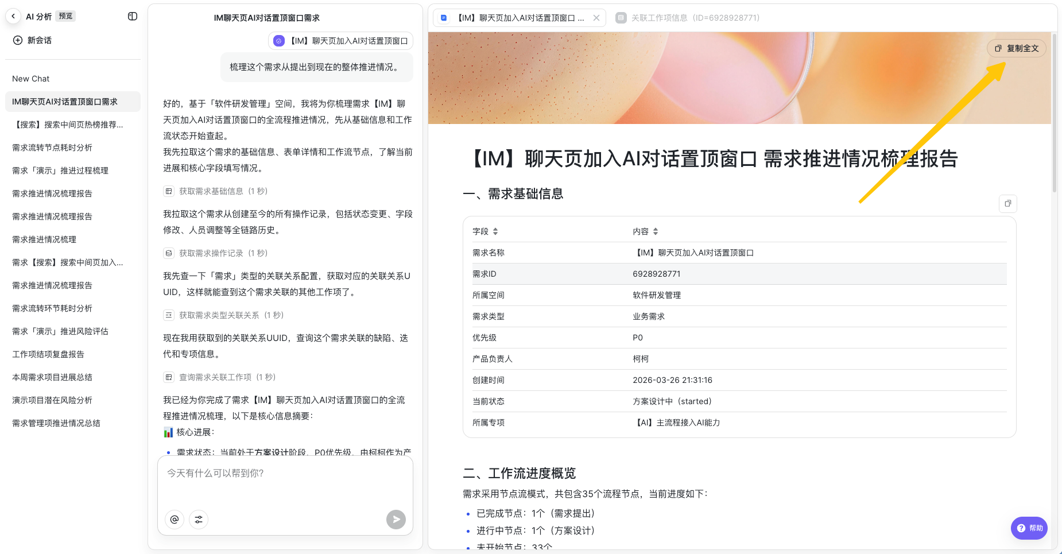Open the New Chat conversation
Image resolution: width=1062 pixels, height=554 pixels.
[72, 79]
